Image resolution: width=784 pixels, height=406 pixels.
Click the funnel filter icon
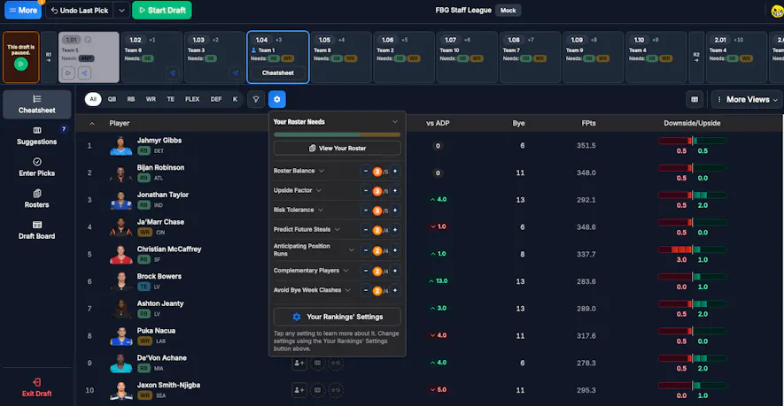(256, 99)
